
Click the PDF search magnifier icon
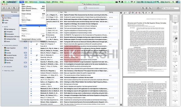click(143, 13)
